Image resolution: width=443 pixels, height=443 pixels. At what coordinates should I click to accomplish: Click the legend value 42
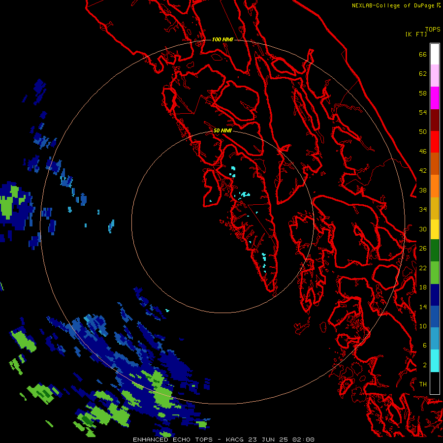[423, 171]
